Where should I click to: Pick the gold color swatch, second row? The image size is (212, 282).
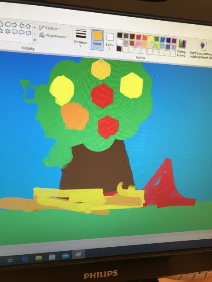pyautogui.click(x=144, y=44)
